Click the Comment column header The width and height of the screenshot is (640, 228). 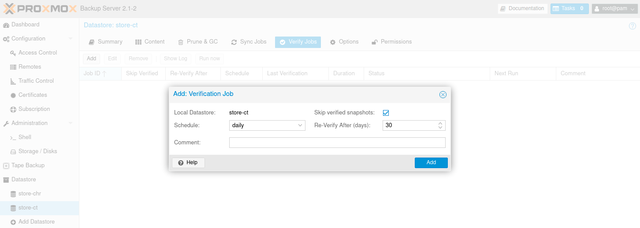pos(598,74)
